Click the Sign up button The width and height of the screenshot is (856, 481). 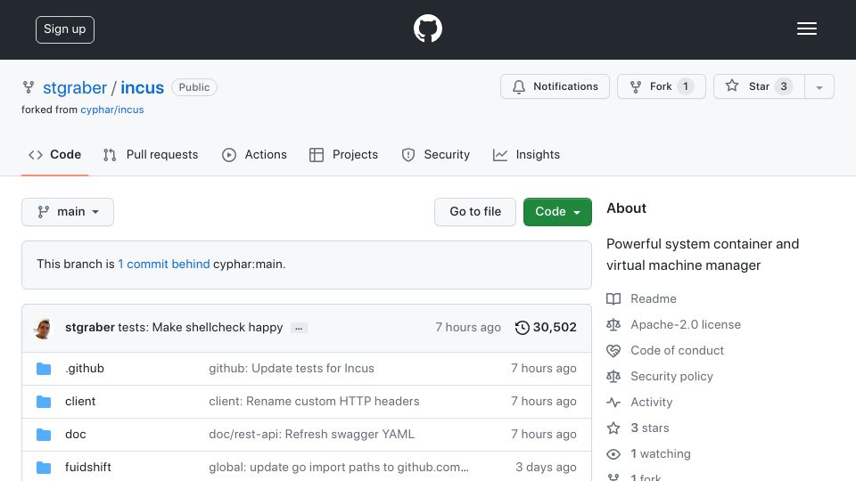tap(65, 29)
